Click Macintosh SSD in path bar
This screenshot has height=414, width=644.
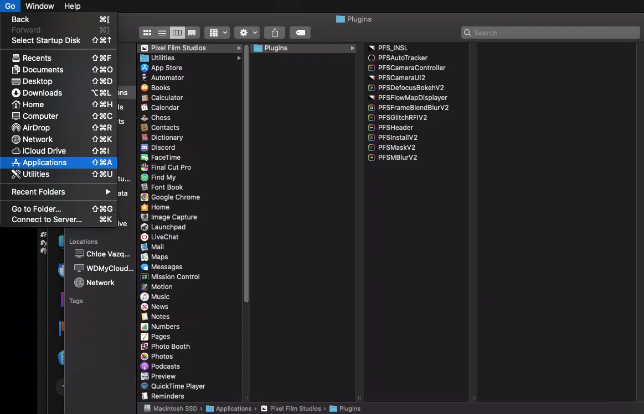pos(171,408)
